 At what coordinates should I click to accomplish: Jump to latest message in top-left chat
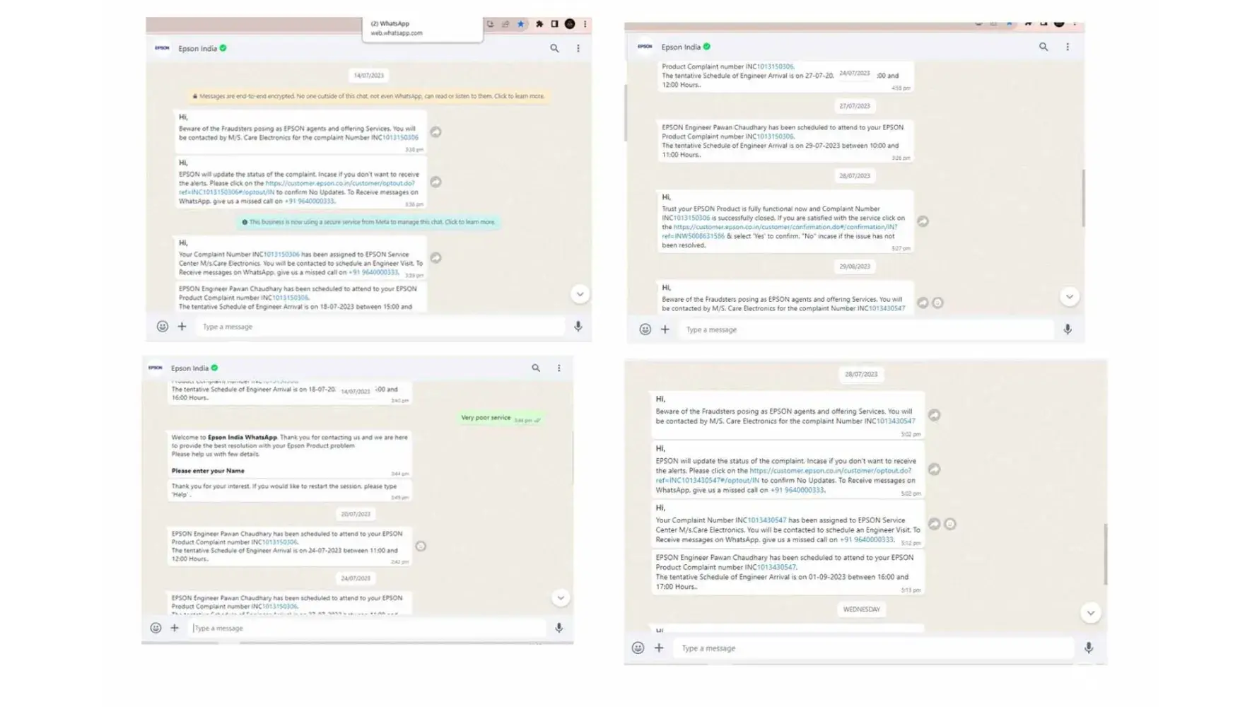(580, 294)
